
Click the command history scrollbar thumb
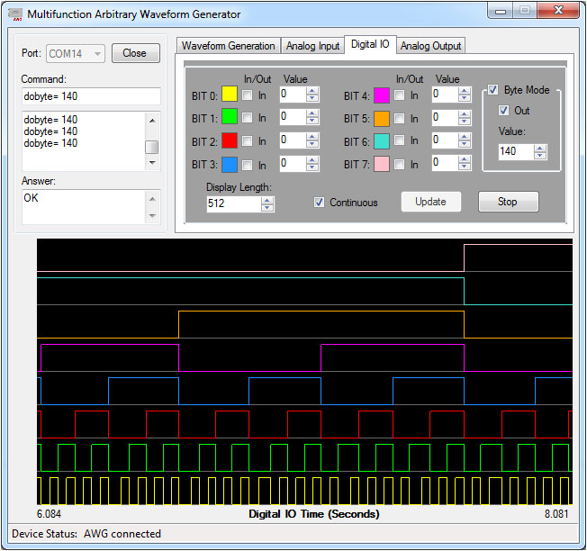(151, 147)
